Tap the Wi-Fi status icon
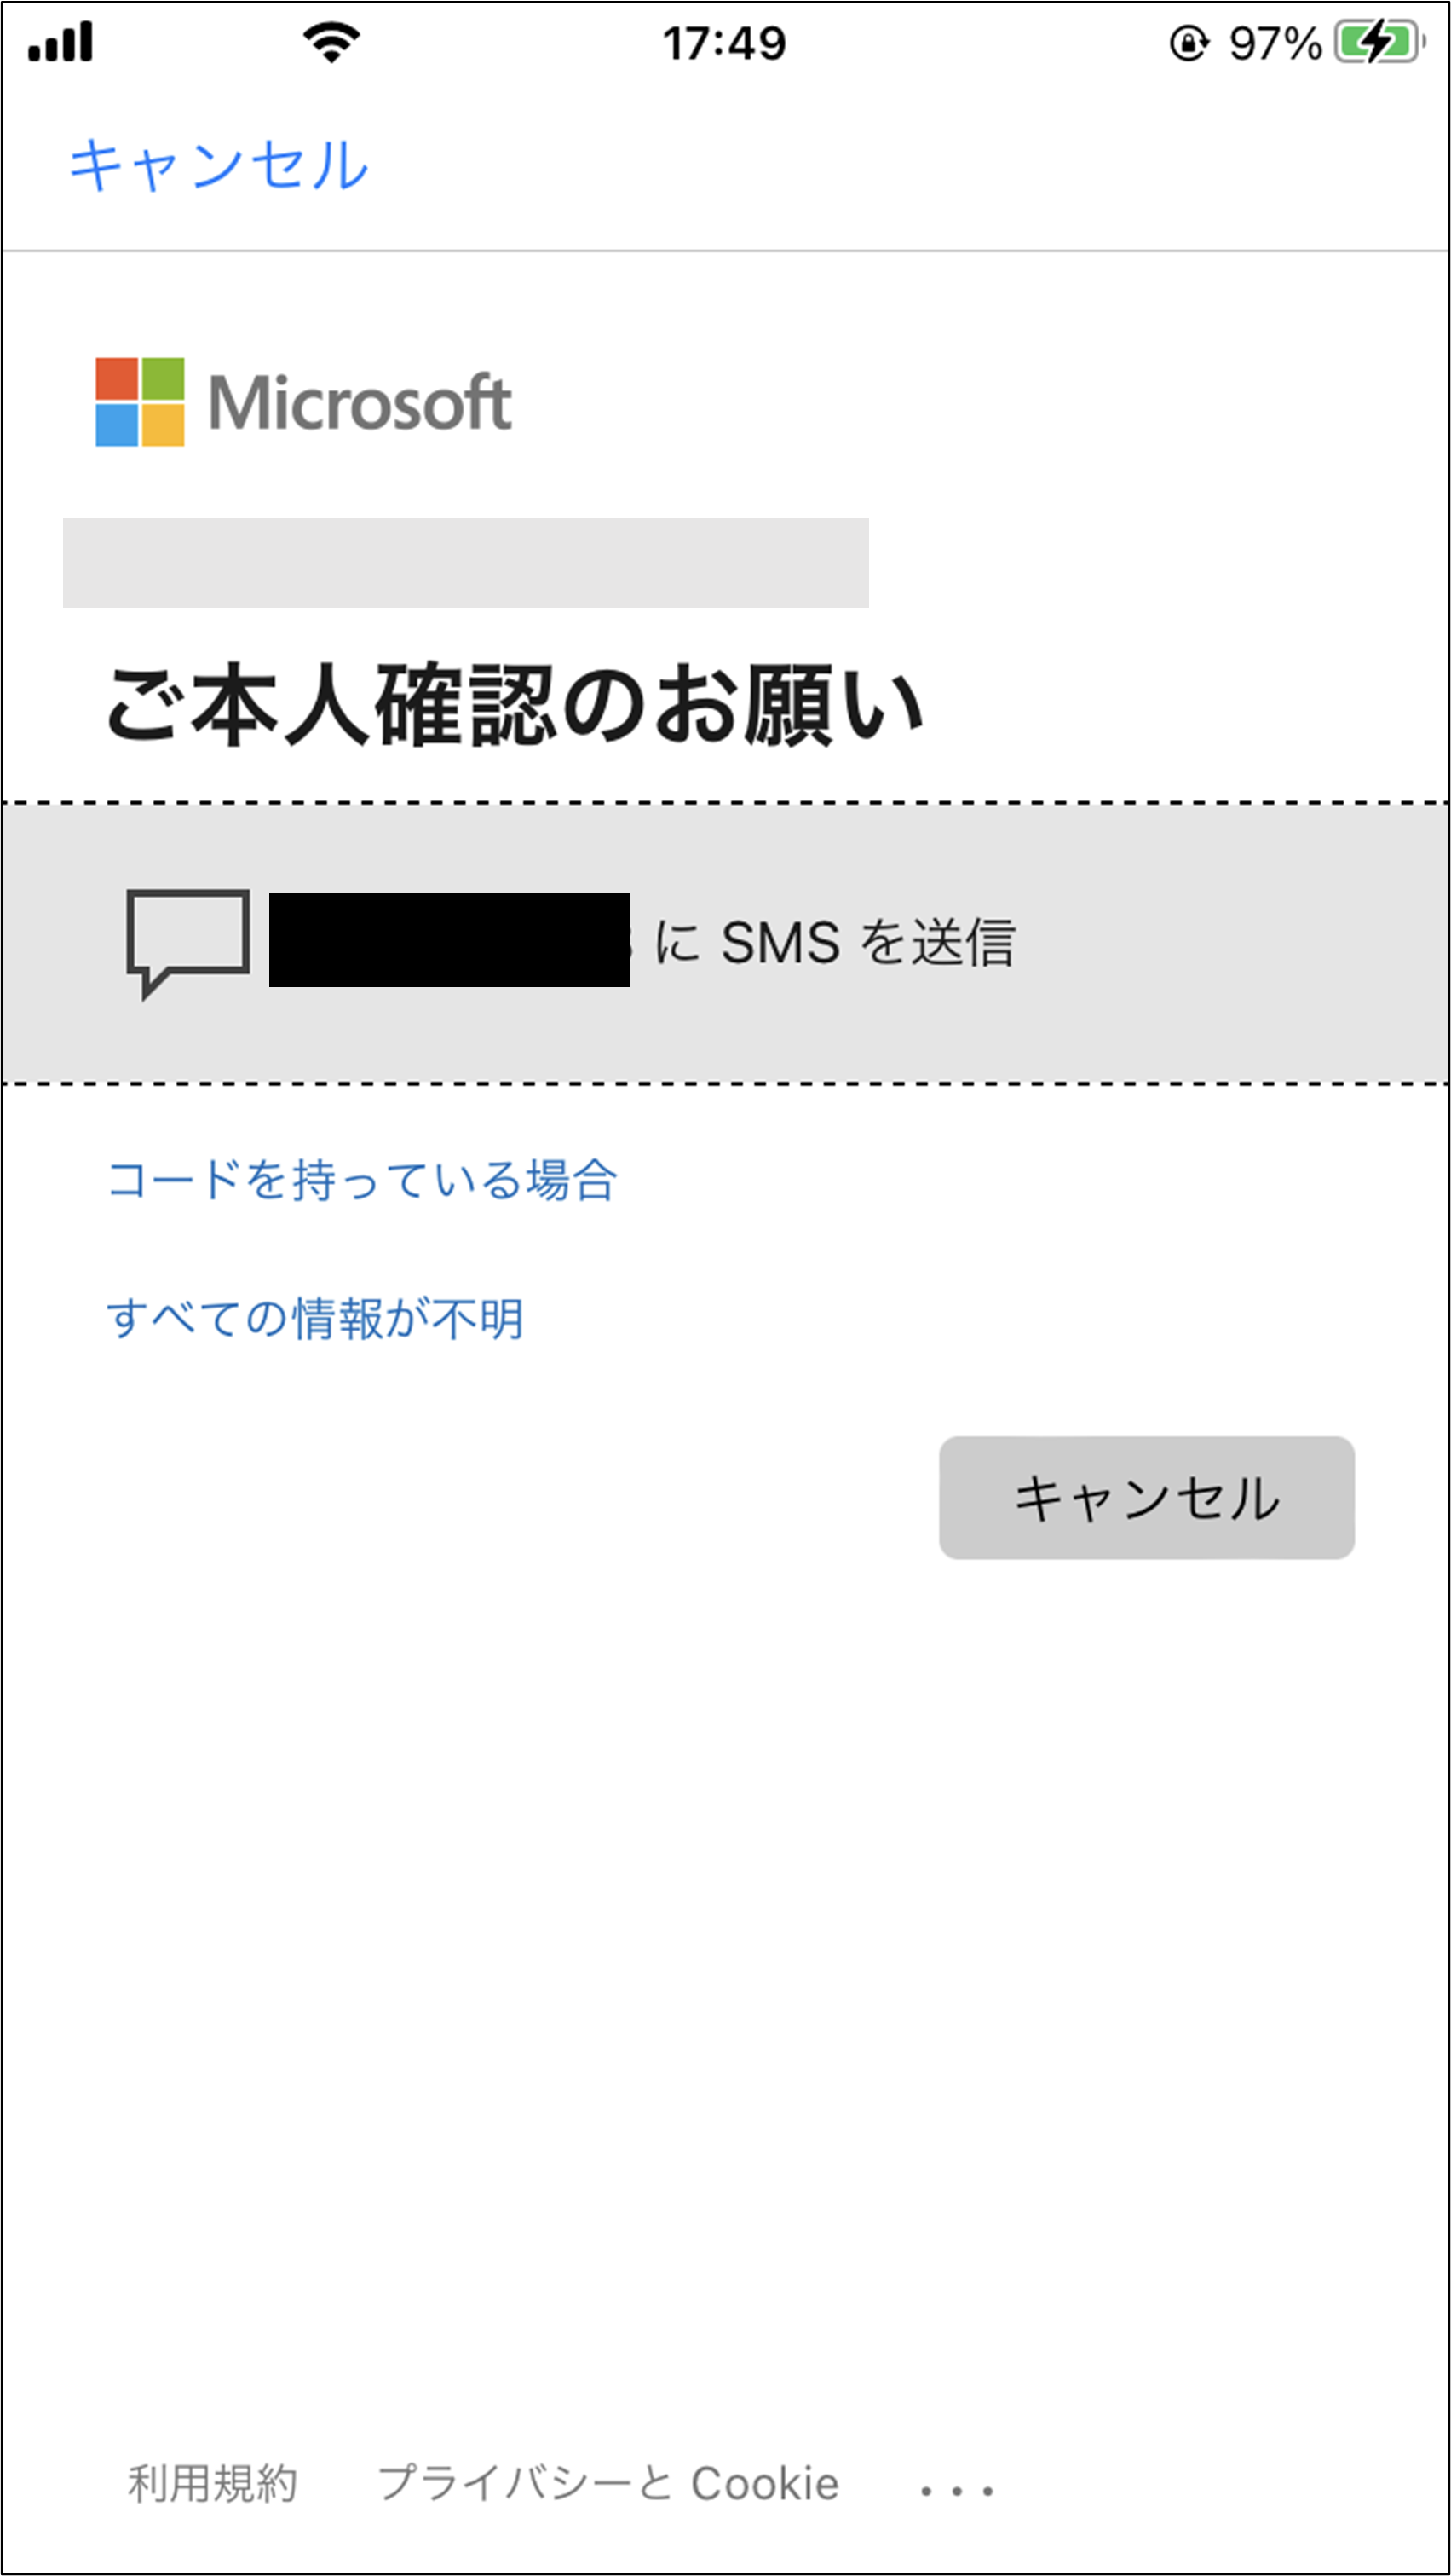1451x2576 pixels. (331, 43)
